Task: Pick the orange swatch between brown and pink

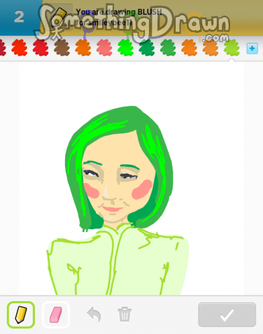Action: click(x=83, y=48)
